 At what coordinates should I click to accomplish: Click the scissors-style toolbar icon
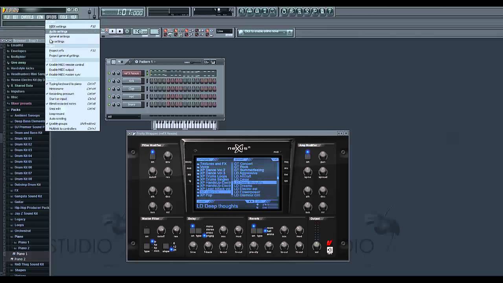pos(307,11)
